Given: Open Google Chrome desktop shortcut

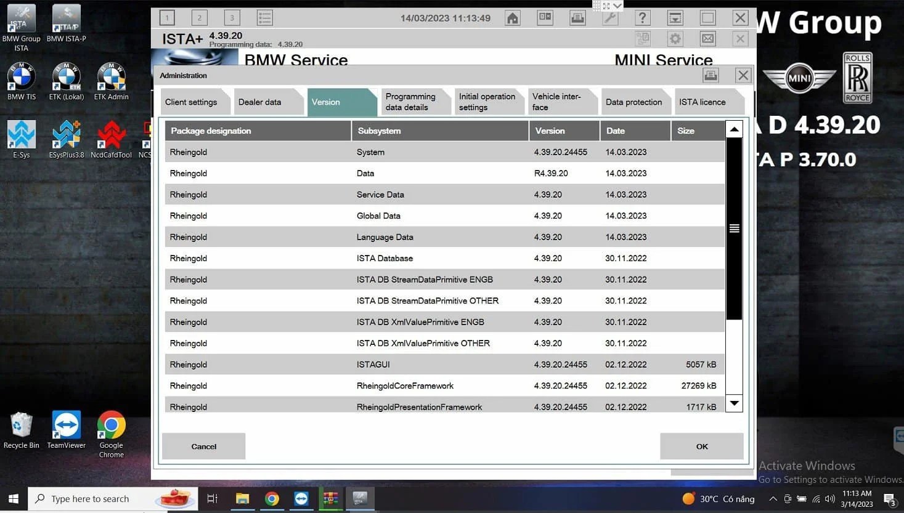Looking at the screenshot, I should click(112, 434).
